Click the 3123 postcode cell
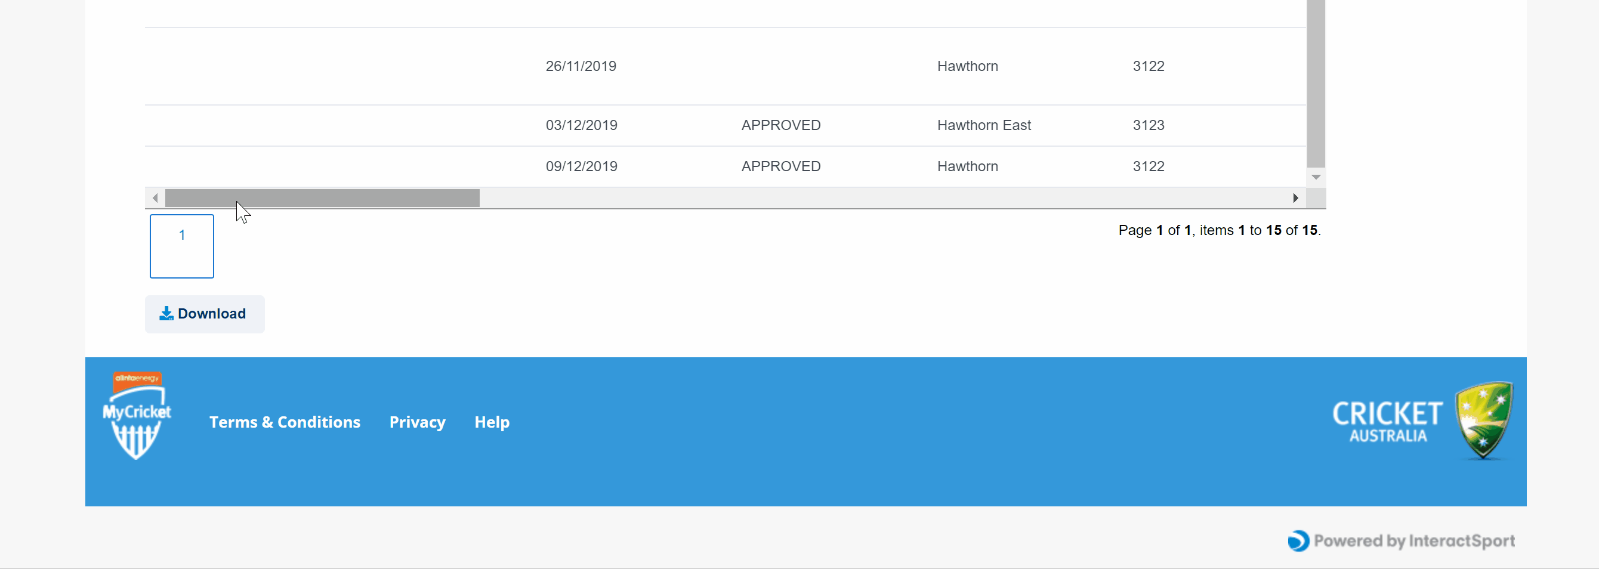This screenshot has width=1599, height=569. (1149, 125)
